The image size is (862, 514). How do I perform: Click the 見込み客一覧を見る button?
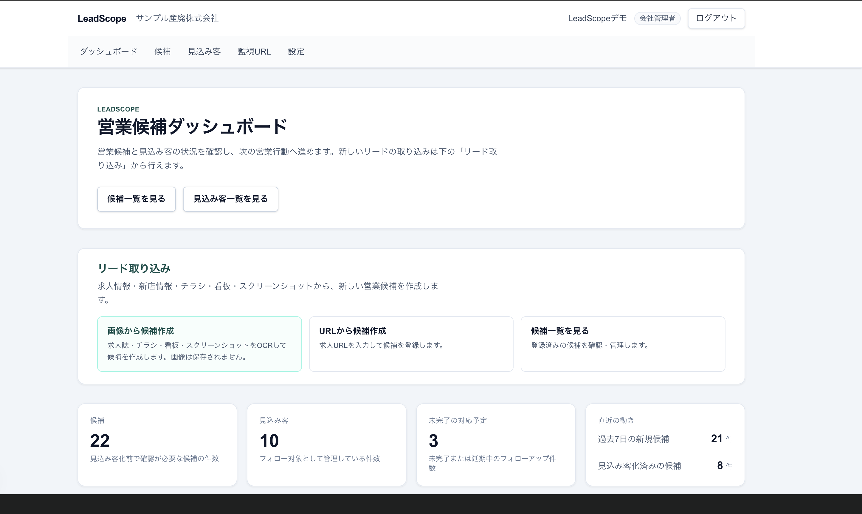click(231, 199)
